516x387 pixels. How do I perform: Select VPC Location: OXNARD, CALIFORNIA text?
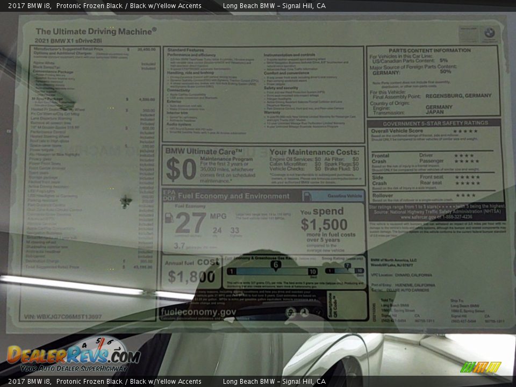coord(401,275)
